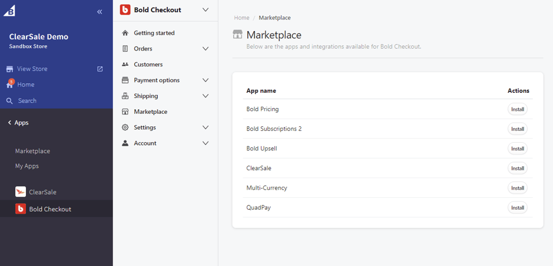Click the Actions column header
553x266 pixels.
coord(518,90)
